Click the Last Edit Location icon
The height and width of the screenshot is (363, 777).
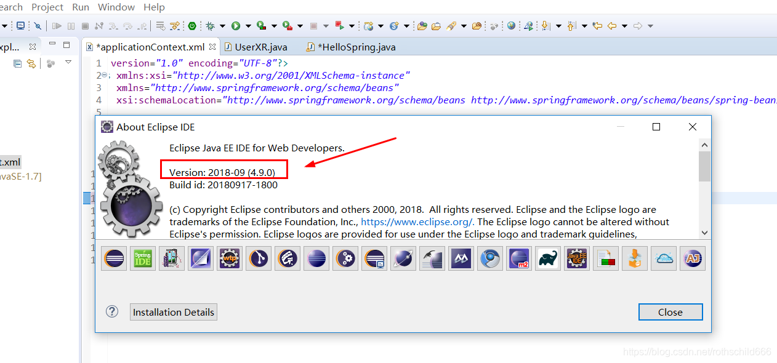coord(597,26)
